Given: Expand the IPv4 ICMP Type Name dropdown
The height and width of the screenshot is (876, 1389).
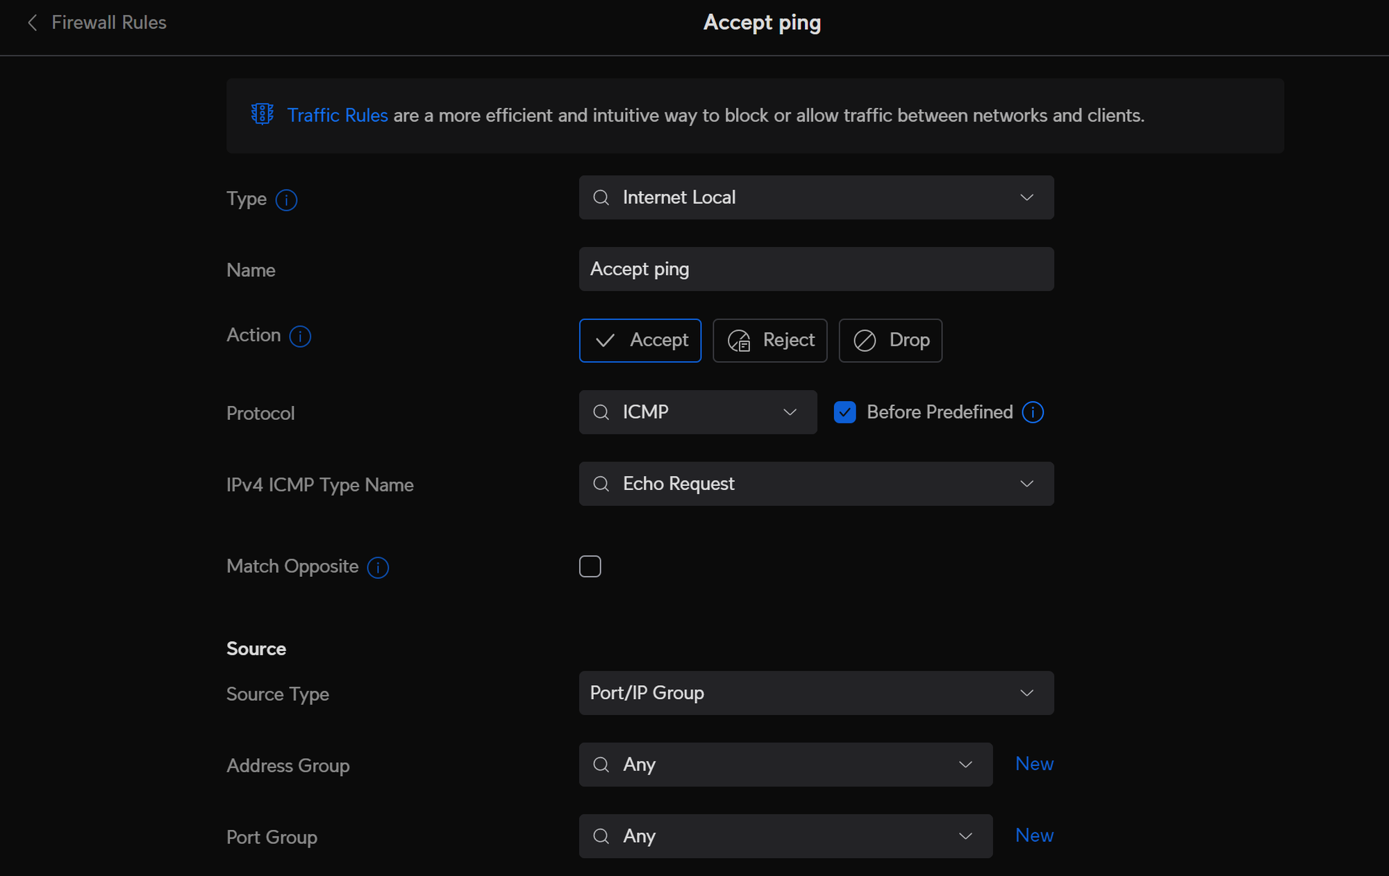Looking at the screenshot, I should (1026, 484).
